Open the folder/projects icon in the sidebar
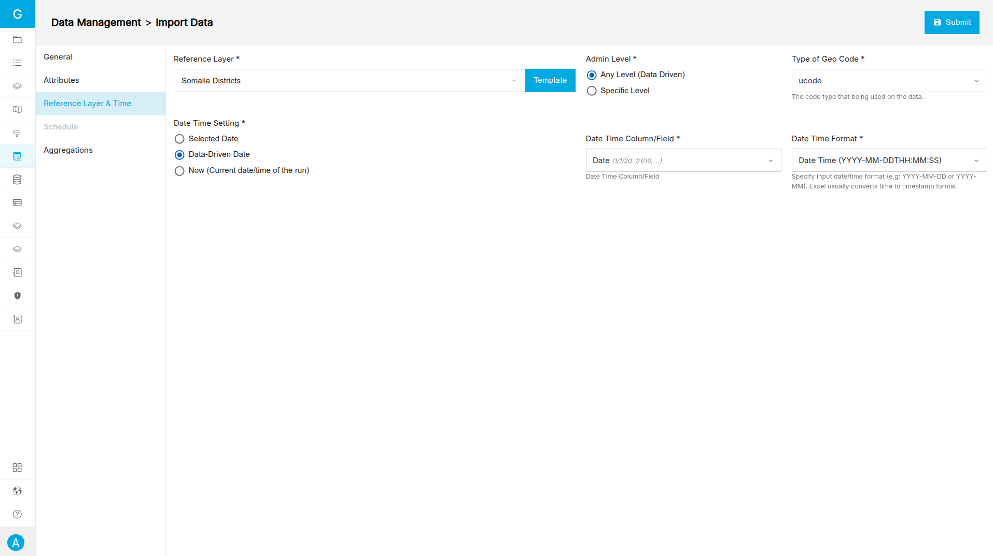This screenshot has width=993, height=556. click(x=17, y=39)
